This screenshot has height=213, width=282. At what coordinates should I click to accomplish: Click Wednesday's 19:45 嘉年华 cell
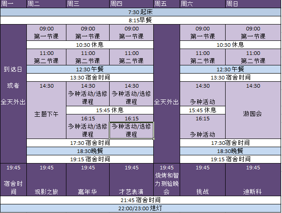pyautogui.click(x=88, y=179)
